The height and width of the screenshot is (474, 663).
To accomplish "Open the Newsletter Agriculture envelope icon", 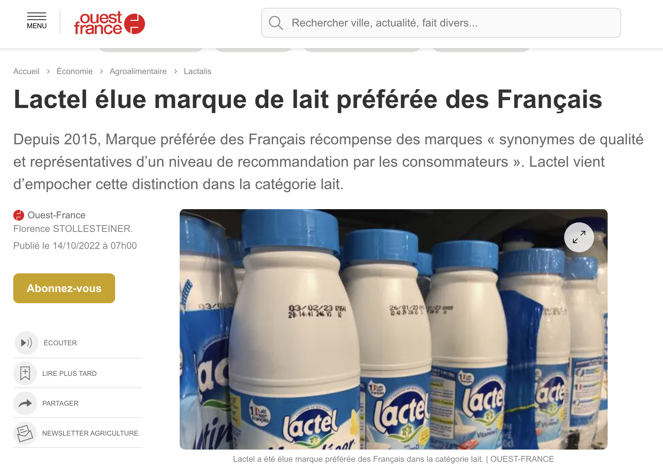I will 25,433.
